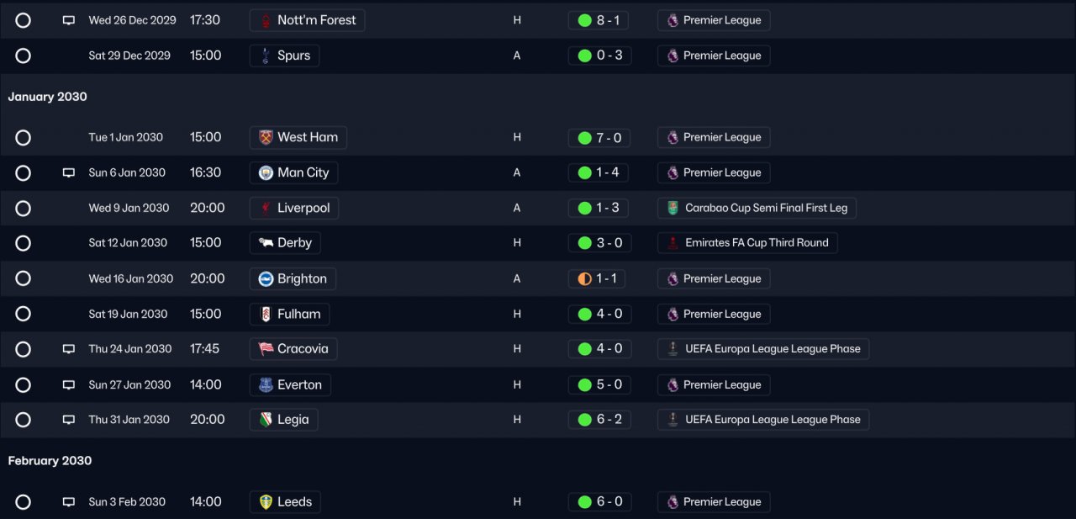Click the Nott'm Forest club badge icon

point(266,20)
